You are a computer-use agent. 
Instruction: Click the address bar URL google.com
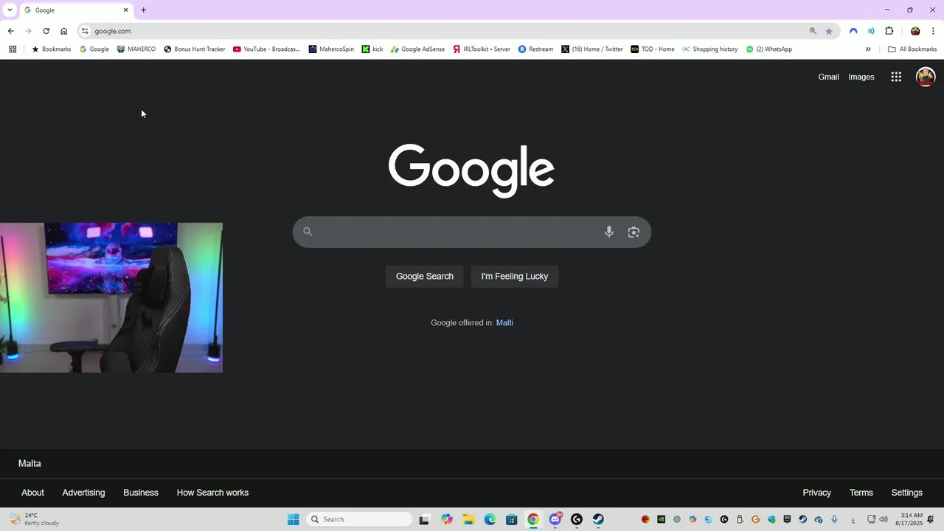[x=113, y=31]
